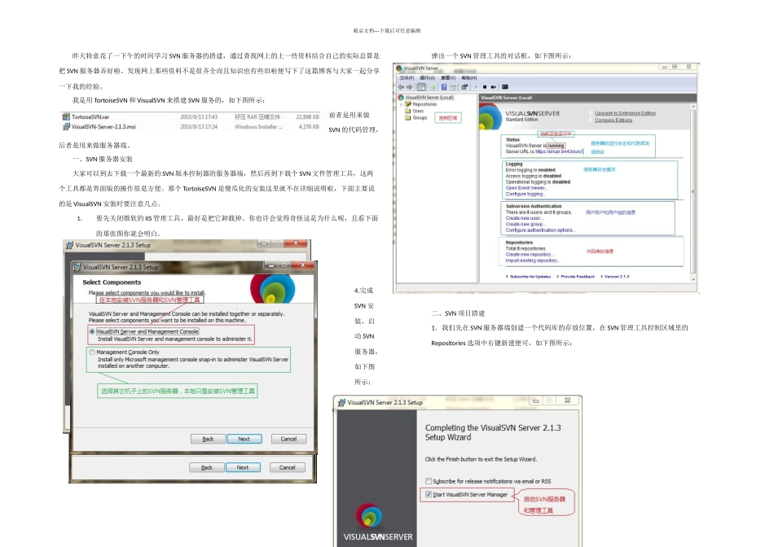Click Provide Feedback link

[x=578, y=277]
